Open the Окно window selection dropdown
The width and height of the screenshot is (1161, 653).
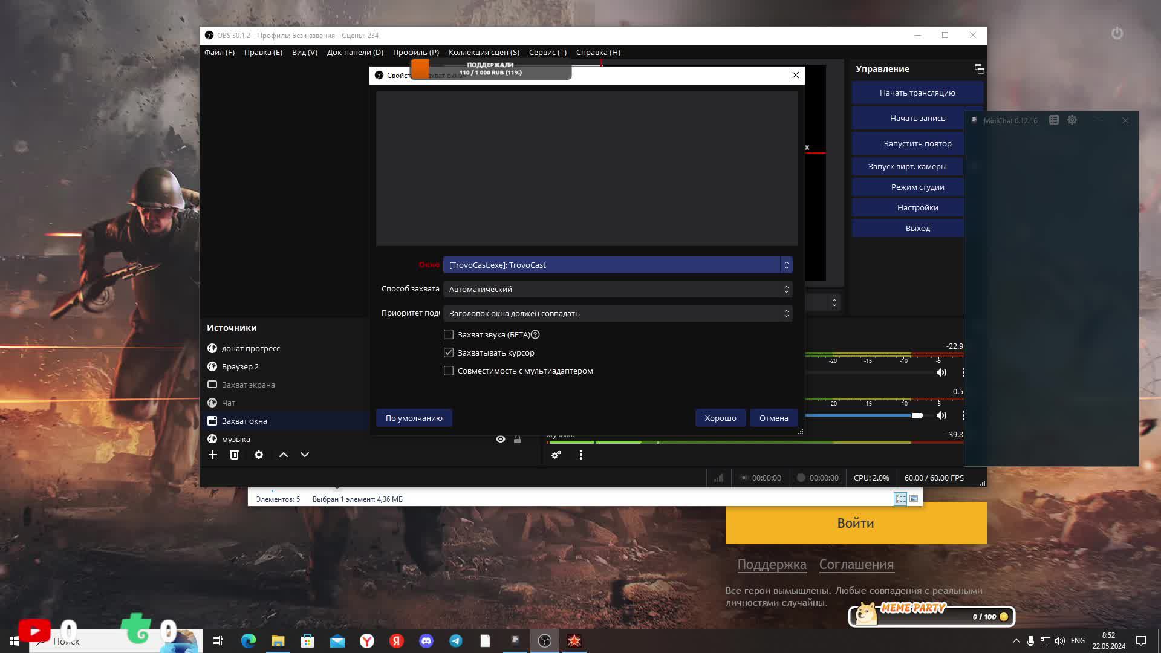click(x=617, y=265)
